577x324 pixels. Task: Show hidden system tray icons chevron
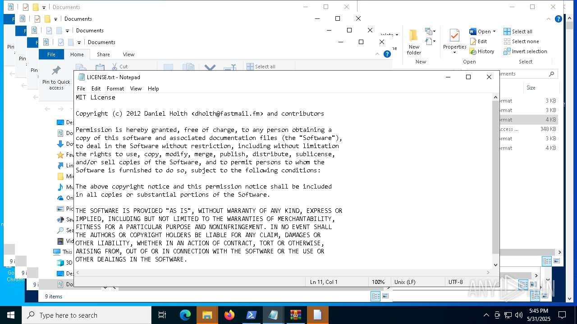point(486,315)
